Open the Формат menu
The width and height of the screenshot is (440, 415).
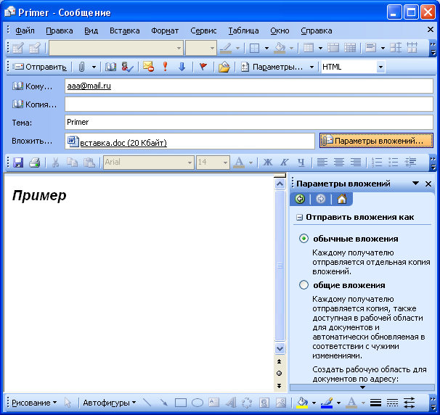pyautogui.click(x=165, y=30)
